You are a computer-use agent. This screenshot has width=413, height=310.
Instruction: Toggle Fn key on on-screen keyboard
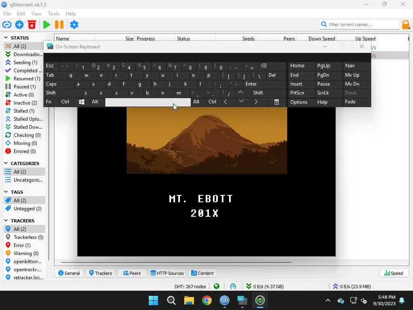click(51, 102)
